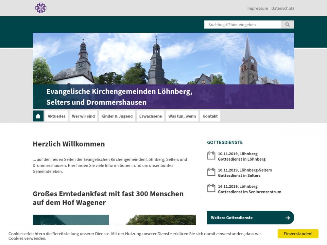Click the magnifying glass search button

[x=287, y=24]
